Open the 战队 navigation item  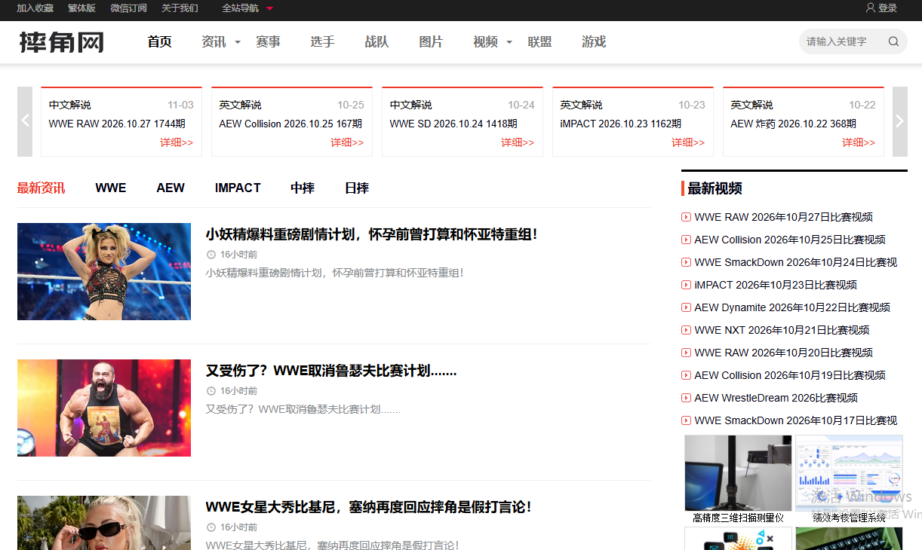coord(376,42)
